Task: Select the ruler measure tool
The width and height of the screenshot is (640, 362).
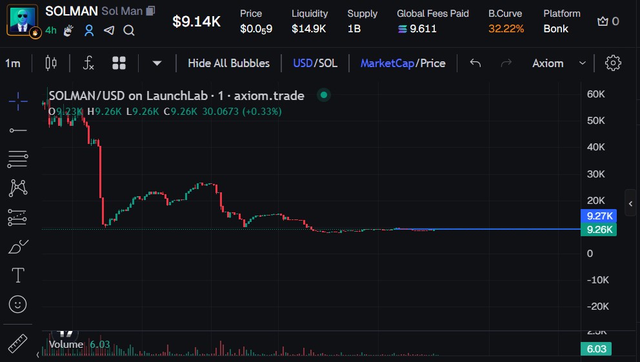Action: pos(17,343)
